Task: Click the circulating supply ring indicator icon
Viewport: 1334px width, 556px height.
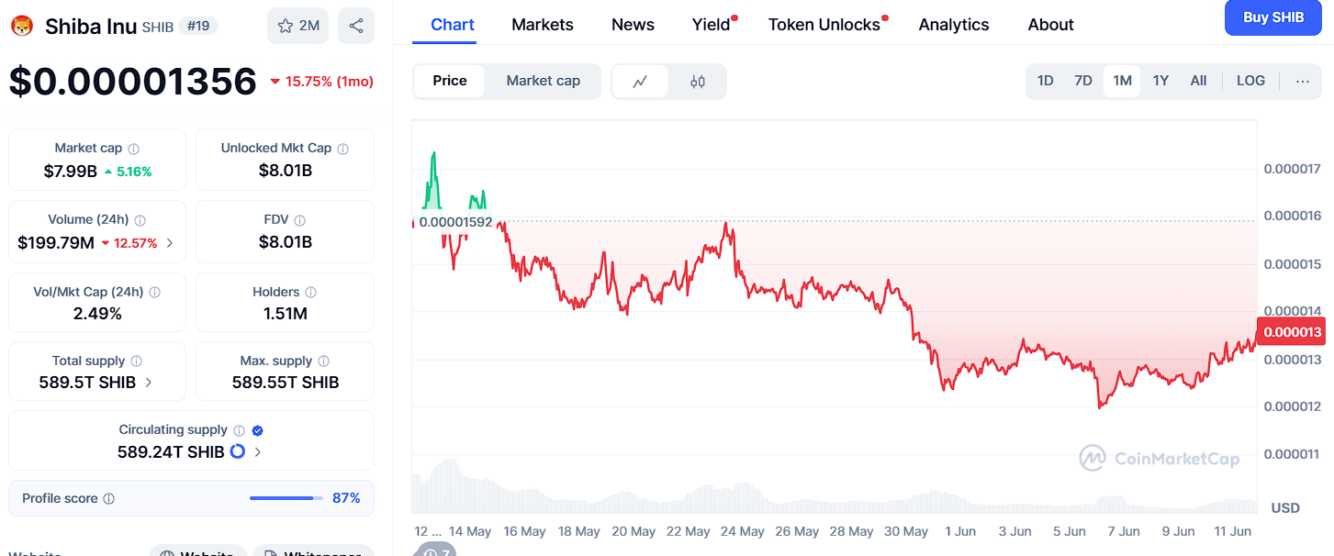Action: tap(238, 451)
